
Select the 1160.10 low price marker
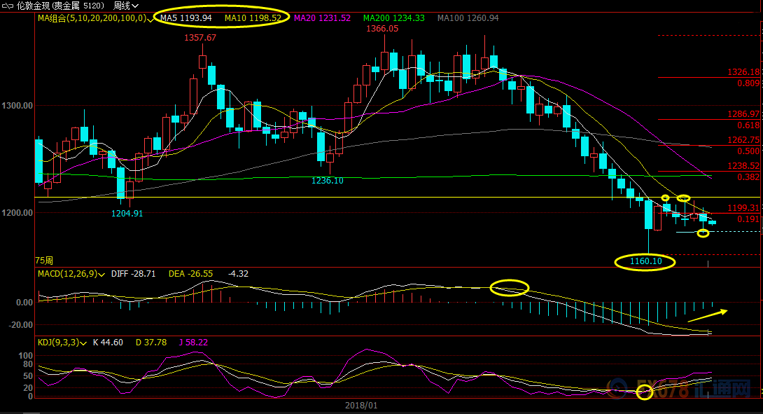point(645,262)
